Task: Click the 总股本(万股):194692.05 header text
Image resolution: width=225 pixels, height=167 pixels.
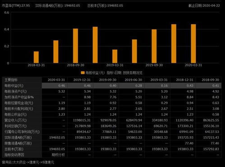Action: pyautogui.click(x=105, y=6)
